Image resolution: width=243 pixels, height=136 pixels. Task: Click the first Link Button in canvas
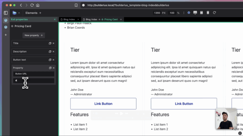click(x=103, y=104)
